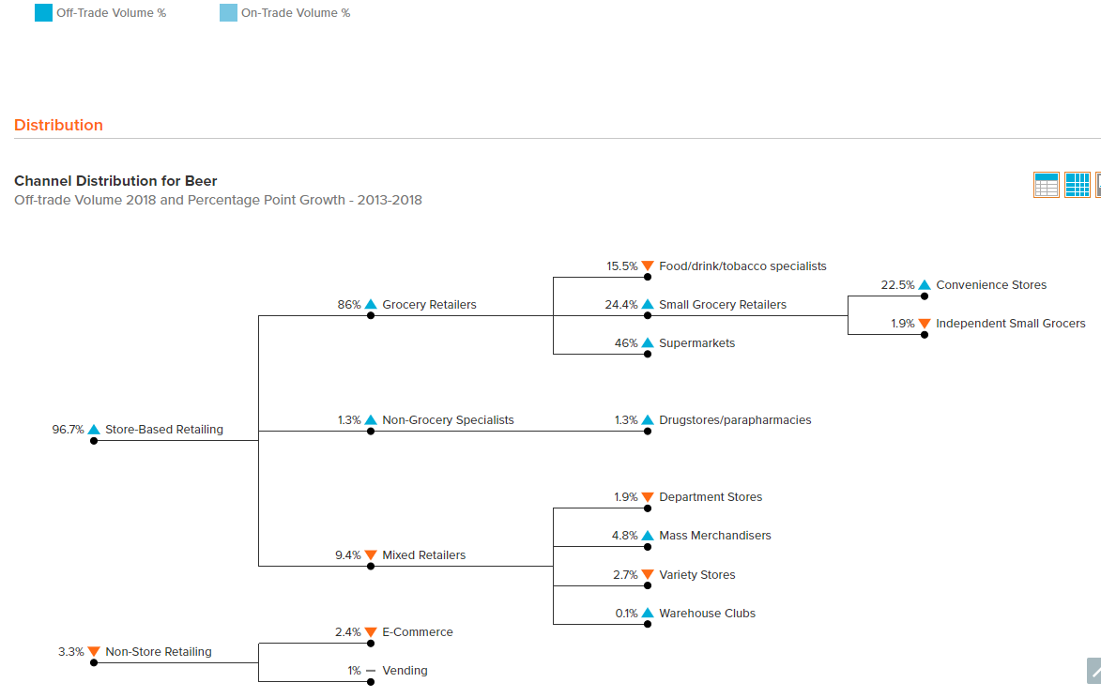Click the Off-Trade Volume % legend label
Screen dimensions: 1101x698
[x=111, y=12]
